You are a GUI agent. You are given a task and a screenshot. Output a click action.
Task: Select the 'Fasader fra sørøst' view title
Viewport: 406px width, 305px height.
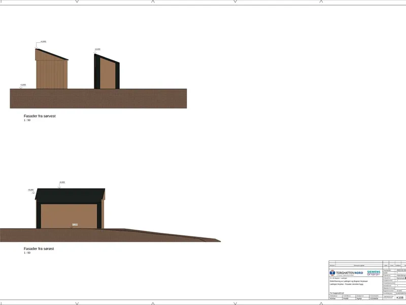click(x=39, y=249)
